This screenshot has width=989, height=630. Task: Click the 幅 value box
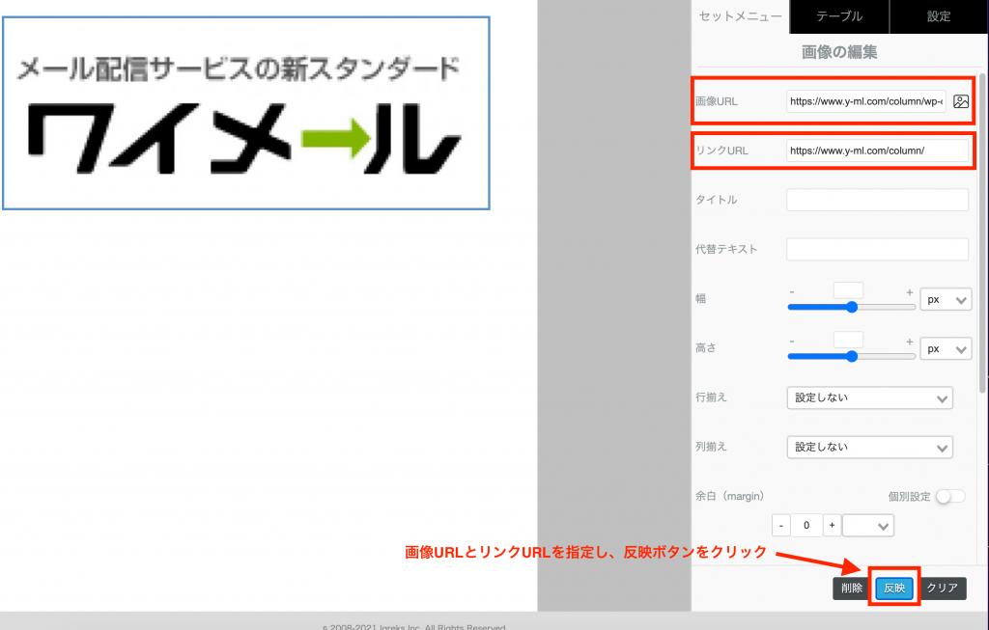coord(848,290)
